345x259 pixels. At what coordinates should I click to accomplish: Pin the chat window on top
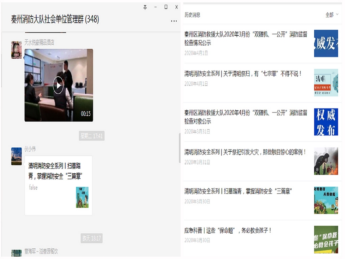[145, 8]
